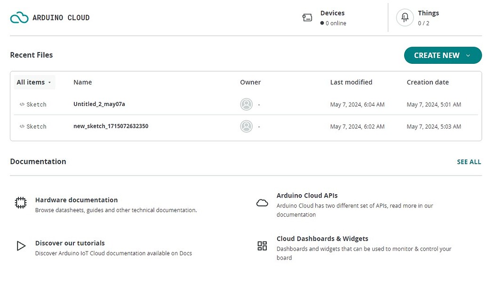The height and width of the screenshot is (289, 487).
Task: Click the Owner column header
Action: (250, 82)
